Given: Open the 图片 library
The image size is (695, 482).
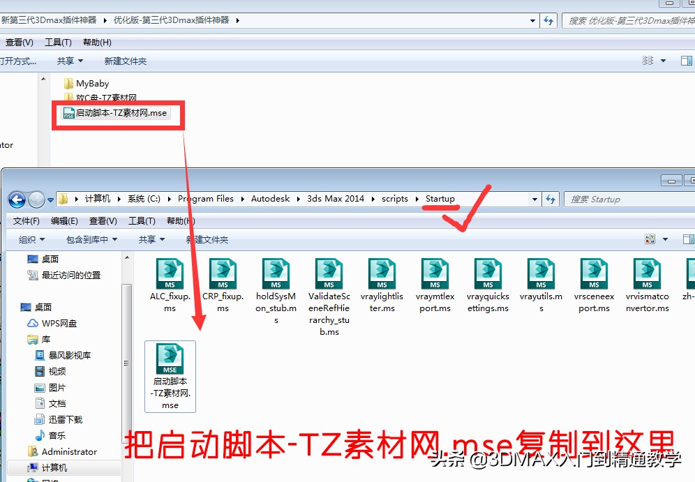Looking at the screenshot, I should (x=50, y=388).
